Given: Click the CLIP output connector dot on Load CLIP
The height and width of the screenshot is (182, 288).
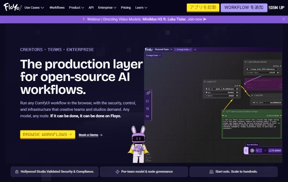Looking at the screenshot, I should [240, 86].
